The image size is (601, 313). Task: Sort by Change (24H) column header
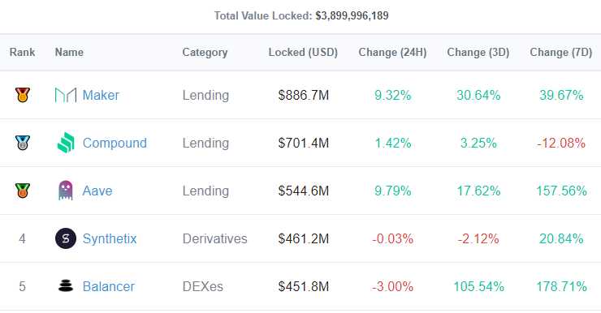click(x=392, y=53)
